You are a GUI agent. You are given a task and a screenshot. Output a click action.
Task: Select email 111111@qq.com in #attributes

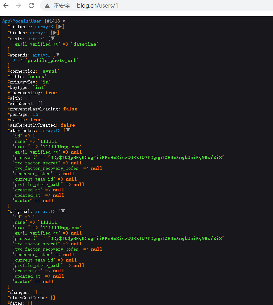click(61, 147)
